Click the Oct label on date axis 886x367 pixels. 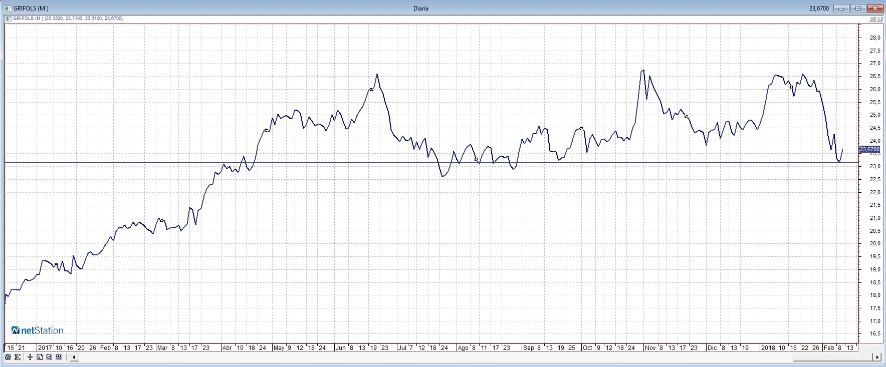587,347
